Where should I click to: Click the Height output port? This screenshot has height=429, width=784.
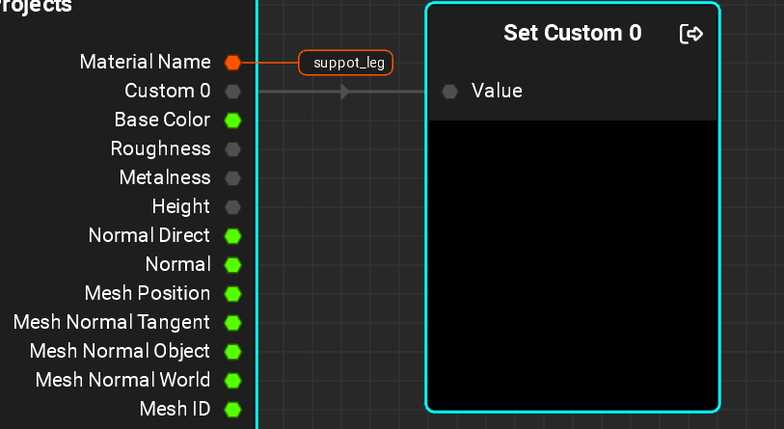pyautogui.click(x=232, y=207)
